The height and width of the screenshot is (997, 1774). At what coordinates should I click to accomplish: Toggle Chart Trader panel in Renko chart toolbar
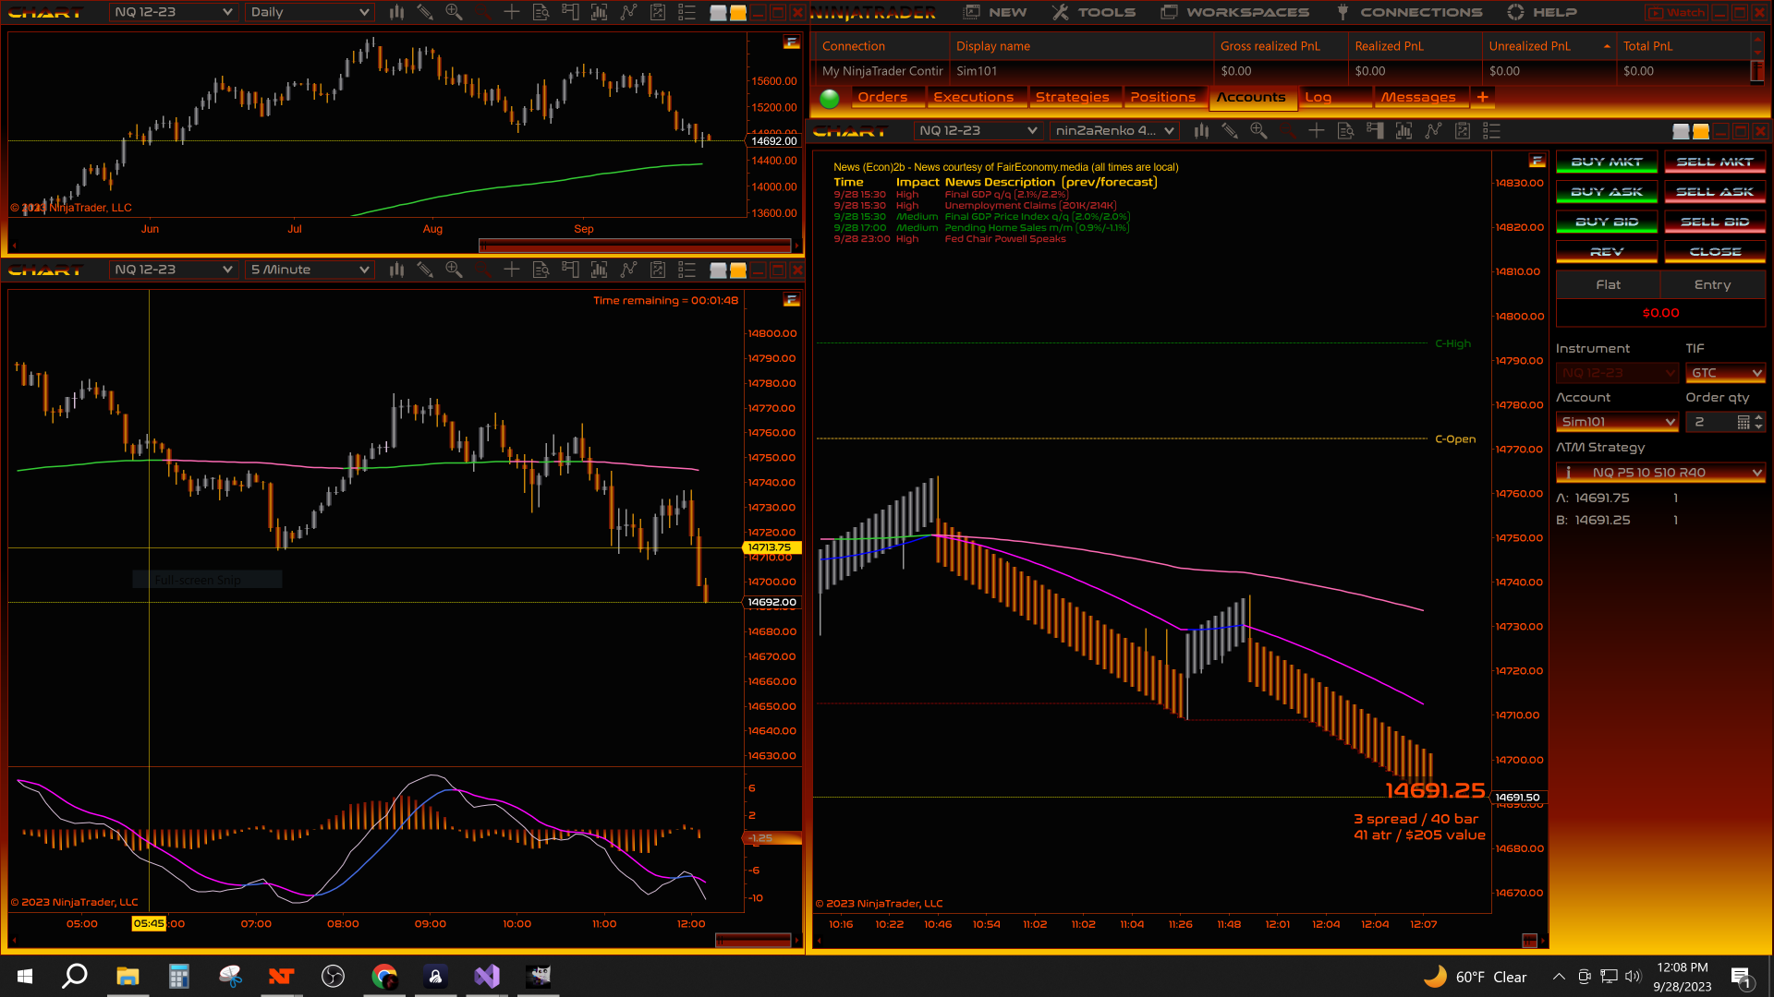pos(1375,131)
